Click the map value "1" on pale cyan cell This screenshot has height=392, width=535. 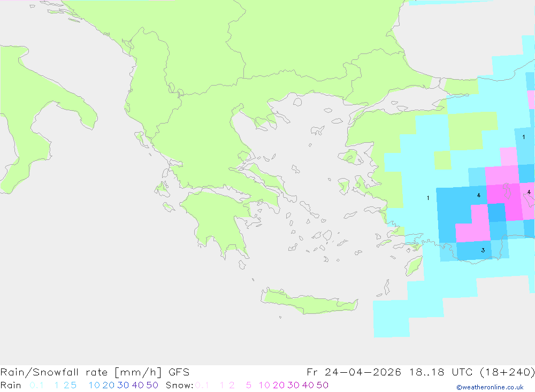point(428,198)
